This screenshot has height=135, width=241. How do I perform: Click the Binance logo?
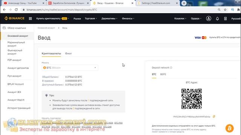click(x=14, y=18)
